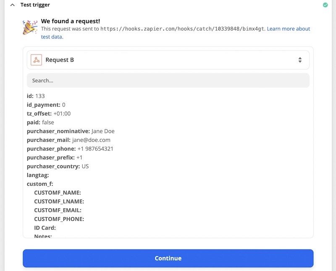Select the tz_offset: +01:00 row

(x=49, y=113)
